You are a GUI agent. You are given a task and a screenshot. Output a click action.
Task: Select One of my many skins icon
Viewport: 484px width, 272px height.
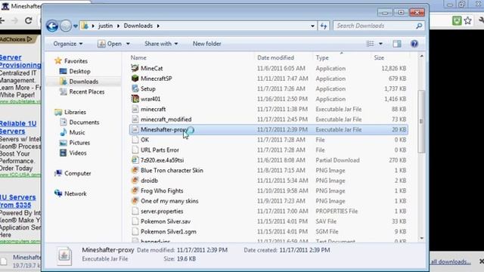click(135, 201)
